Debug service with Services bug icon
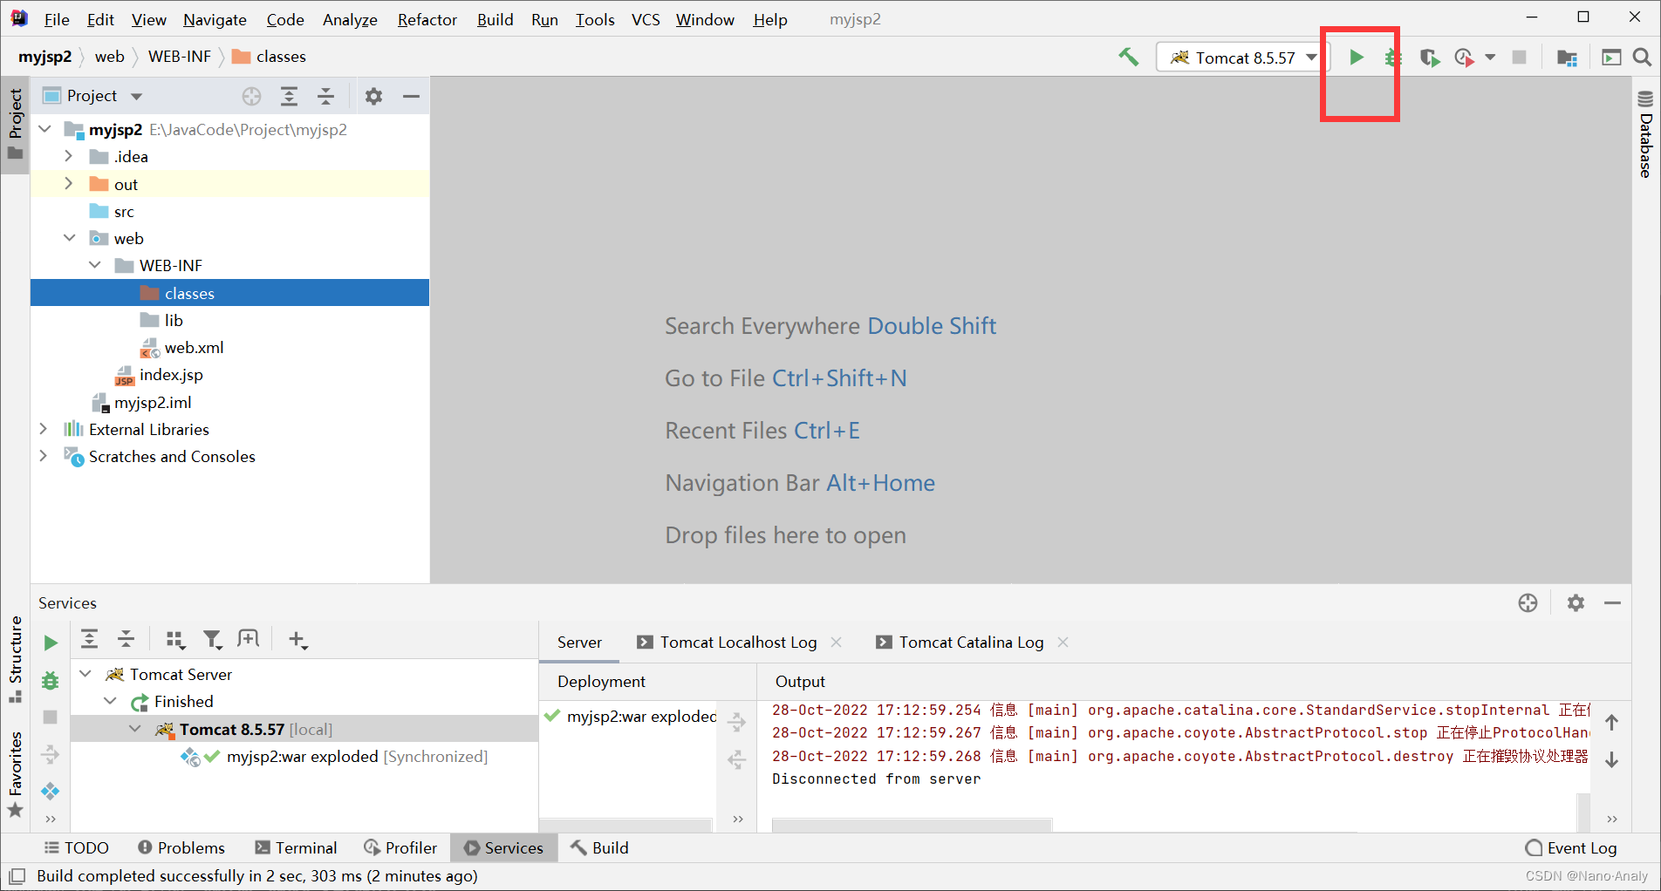Image resolution: width=1661 pixels, height=891 pixels. pyautogui.click(x=51, y=680)
